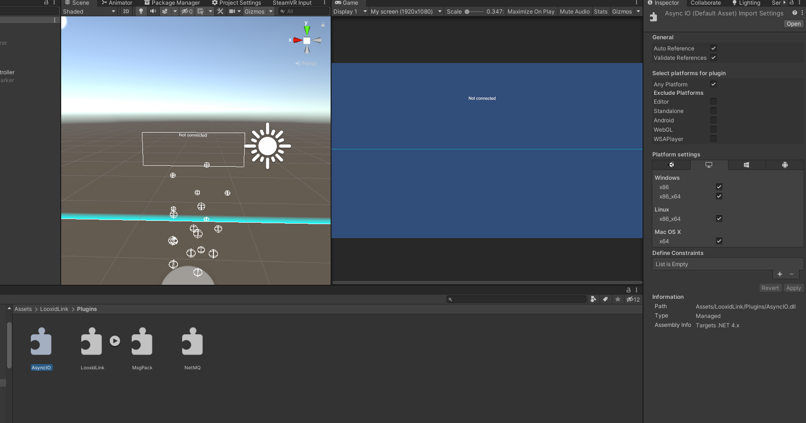This screenshot has height=423, width=806.
Task: Toggle scene lighting with the lightbulb icon
Action: point(141,11)
